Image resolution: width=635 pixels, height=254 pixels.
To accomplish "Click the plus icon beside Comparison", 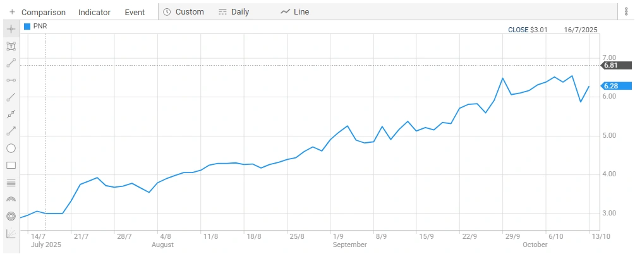I will click(12, 12).
